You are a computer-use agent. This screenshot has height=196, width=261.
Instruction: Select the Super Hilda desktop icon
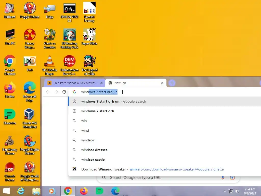[x=89, y=37]
